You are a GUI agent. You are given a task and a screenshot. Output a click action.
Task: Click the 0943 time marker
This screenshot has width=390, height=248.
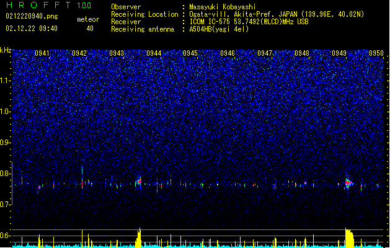pyautogui.click(x=117, y=53)
